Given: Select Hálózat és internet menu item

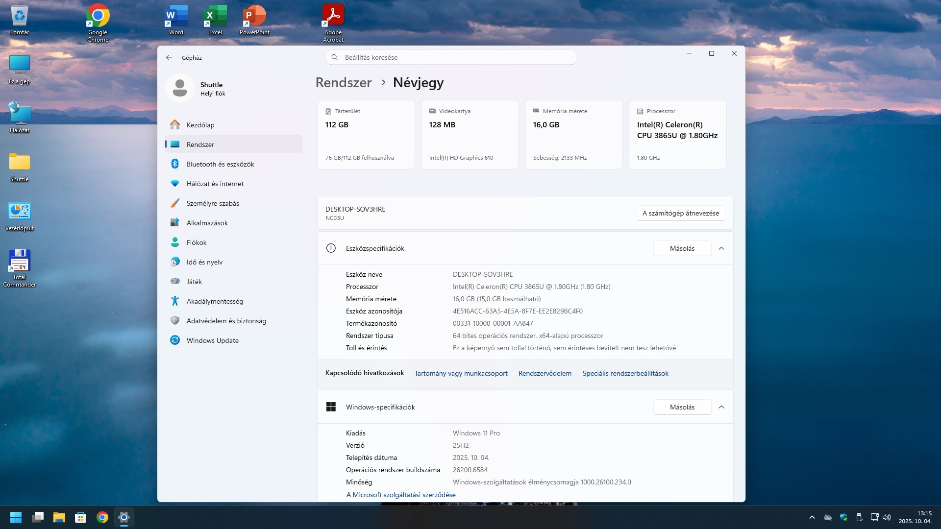Looking at the screenshot, I should click(x=215, y=184).
